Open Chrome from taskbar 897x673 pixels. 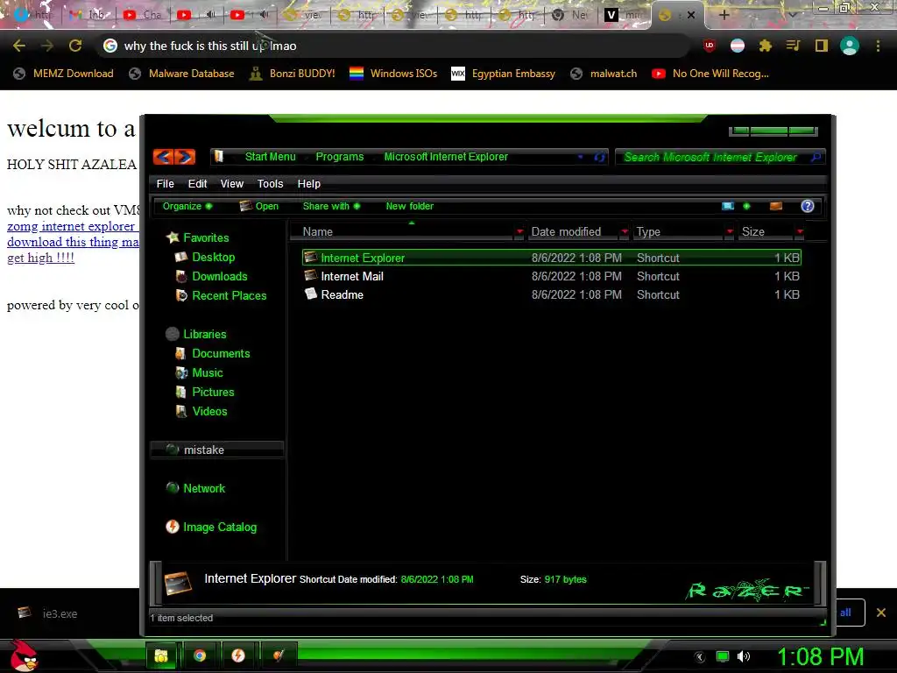pyautogui.click(x=200, y=655)
